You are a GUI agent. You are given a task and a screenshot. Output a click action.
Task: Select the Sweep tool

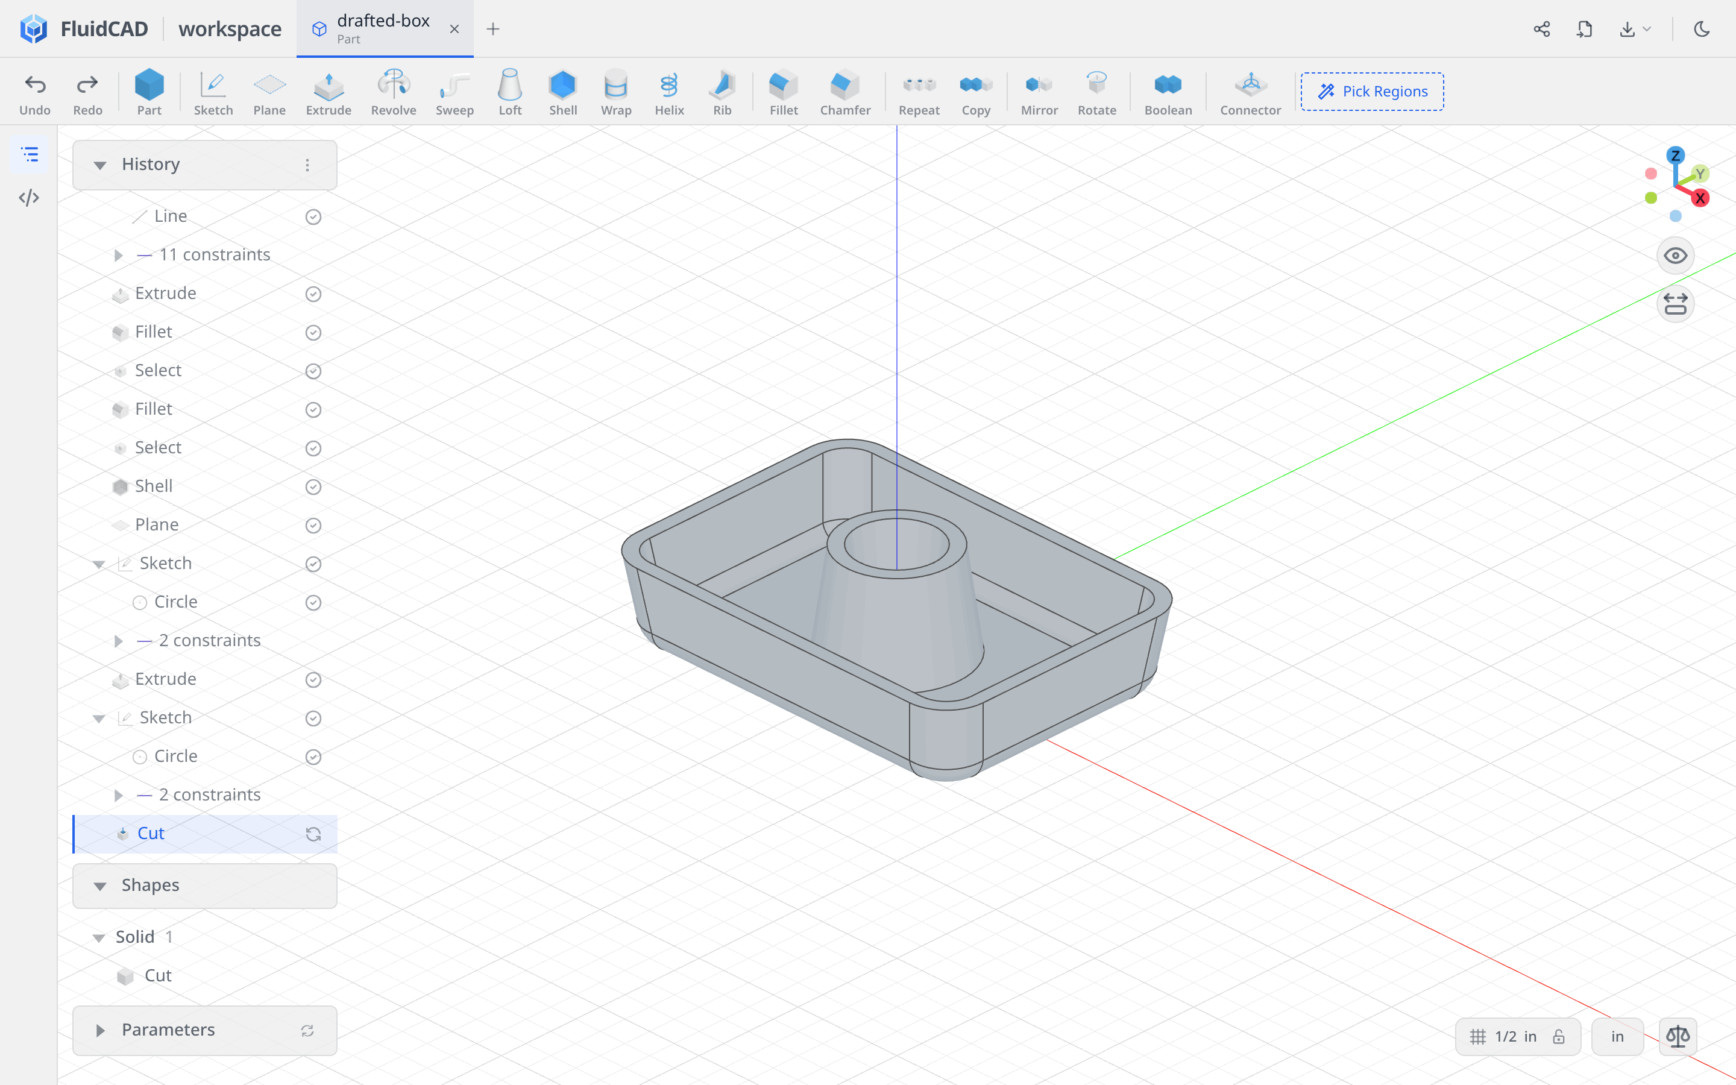coord(454,93)
